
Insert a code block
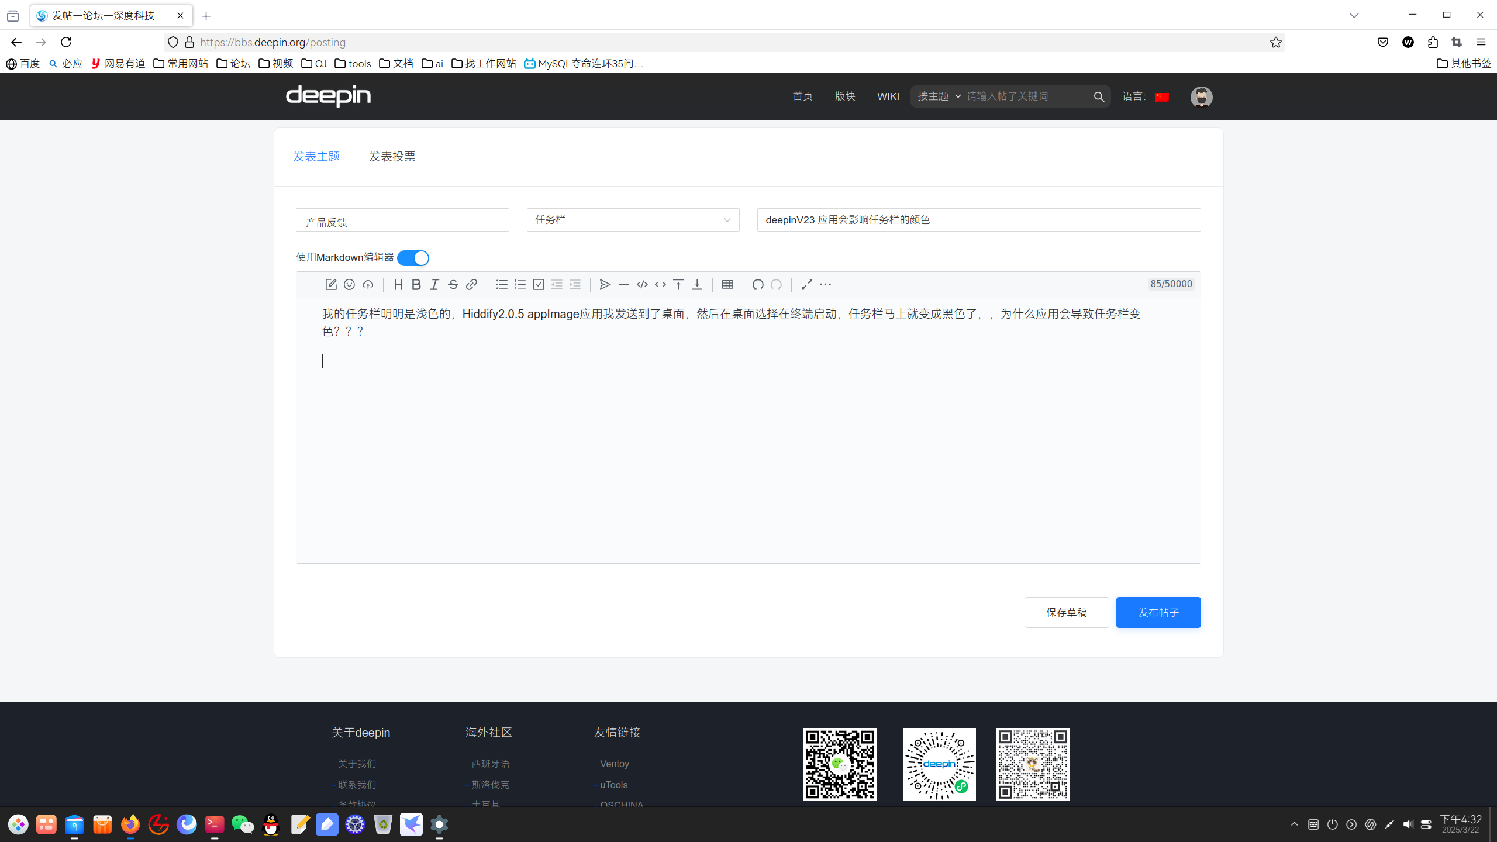(x=642, y=284)
